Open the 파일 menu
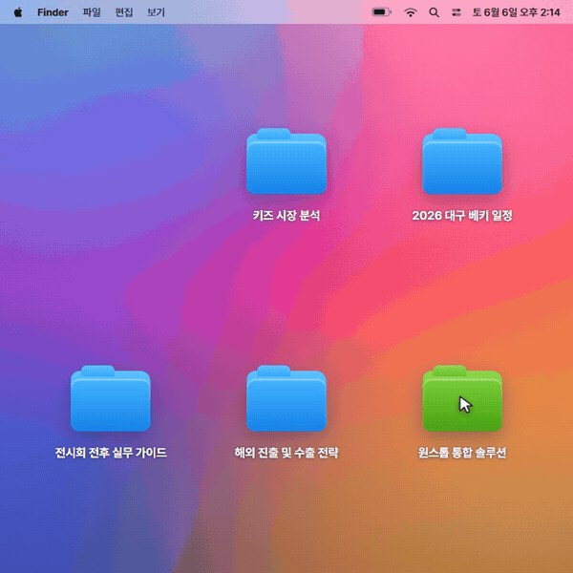The height and width of the screenshot is (573, 573). click(x=92, y=12)
